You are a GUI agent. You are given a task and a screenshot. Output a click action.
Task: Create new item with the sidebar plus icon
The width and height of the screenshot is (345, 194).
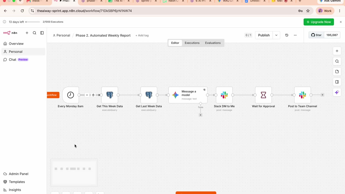tap(27, 33)
